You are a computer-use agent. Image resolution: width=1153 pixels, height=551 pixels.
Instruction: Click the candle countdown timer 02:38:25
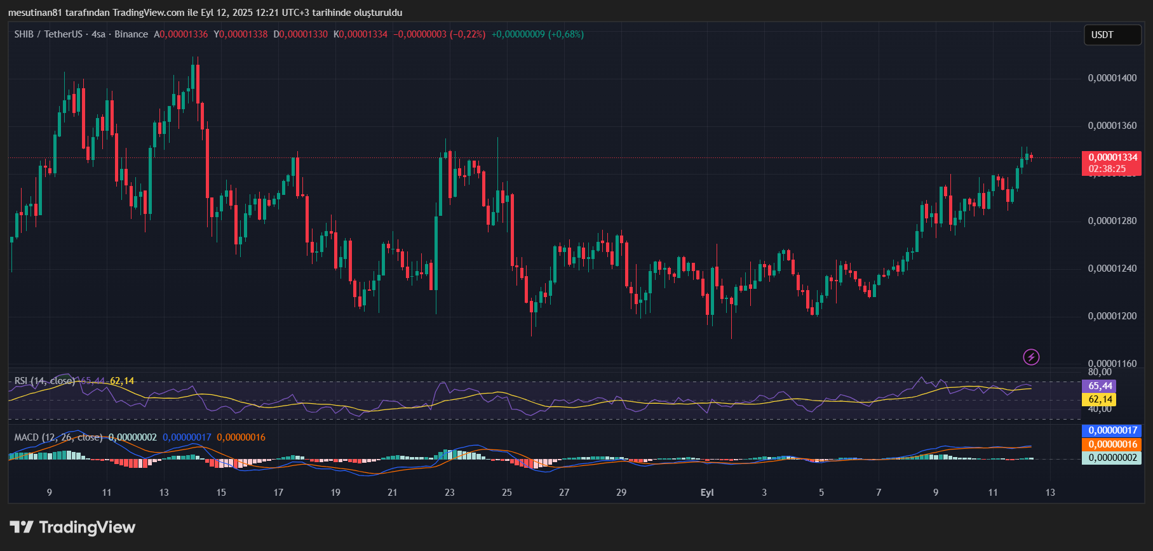(x=1107, y=169)
